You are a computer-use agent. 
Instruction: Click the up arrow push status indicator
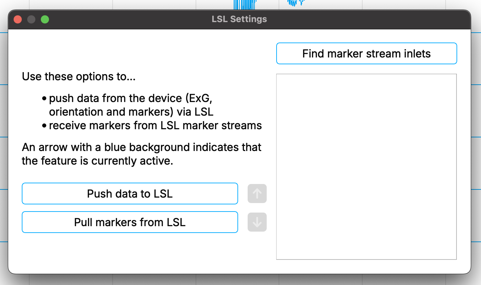click(257, 194)
